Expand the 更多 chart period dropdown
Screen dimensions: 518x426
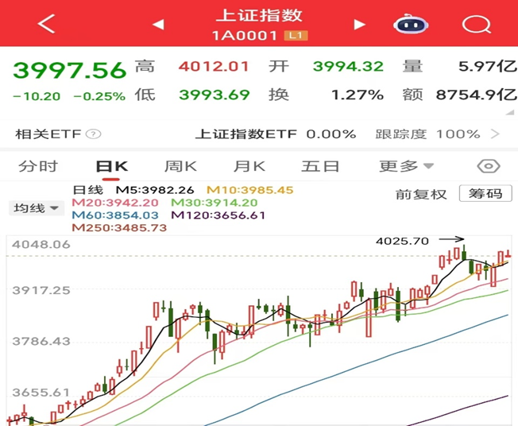(406, 166)
